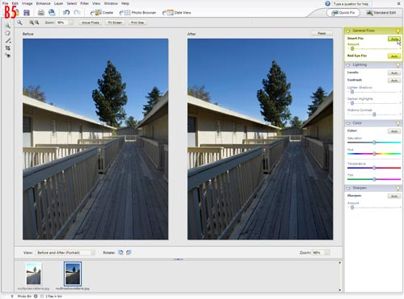Image resolution: width=404 pixels, height=299 pixels.
Task: Open the Enhance menu
Action: click(x=44, y=3)
